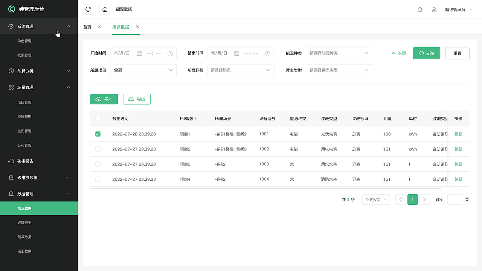Click the 导出 export button
Viewport: 482px width, 271px height.
point(137,99)
